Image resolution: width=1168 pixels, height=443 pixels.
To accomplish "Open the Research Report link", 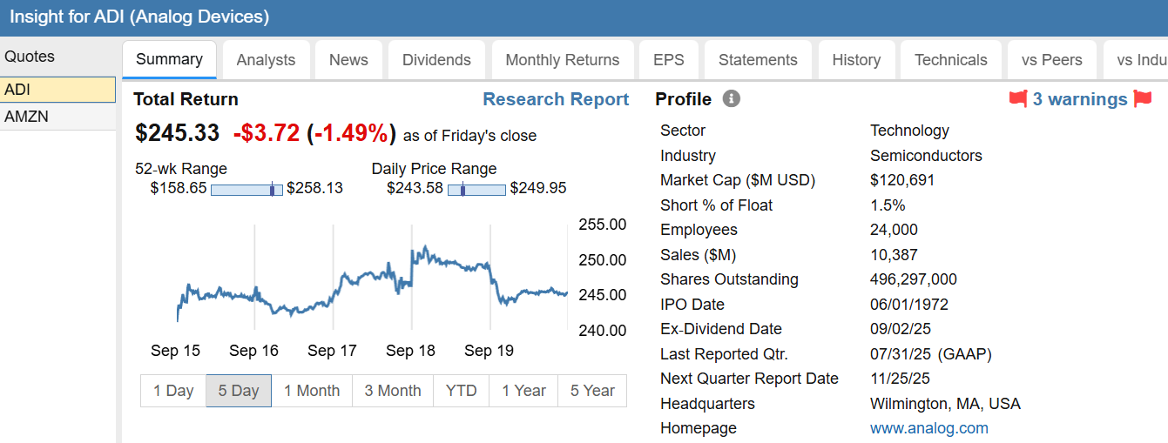I will pyautogui.click(x=556, y=99).
